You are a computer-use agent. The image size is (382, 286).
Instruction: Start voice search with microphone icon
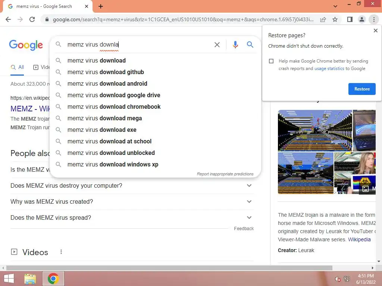(x=235, y=45)
